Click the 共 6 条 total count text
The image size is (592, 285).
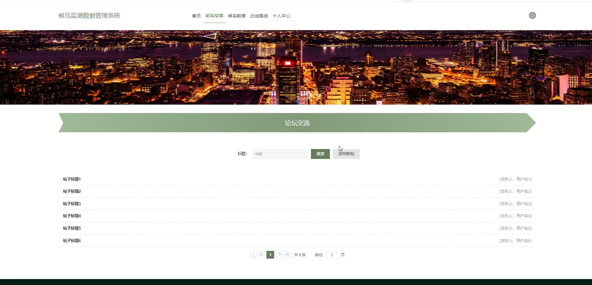[300, 255]
